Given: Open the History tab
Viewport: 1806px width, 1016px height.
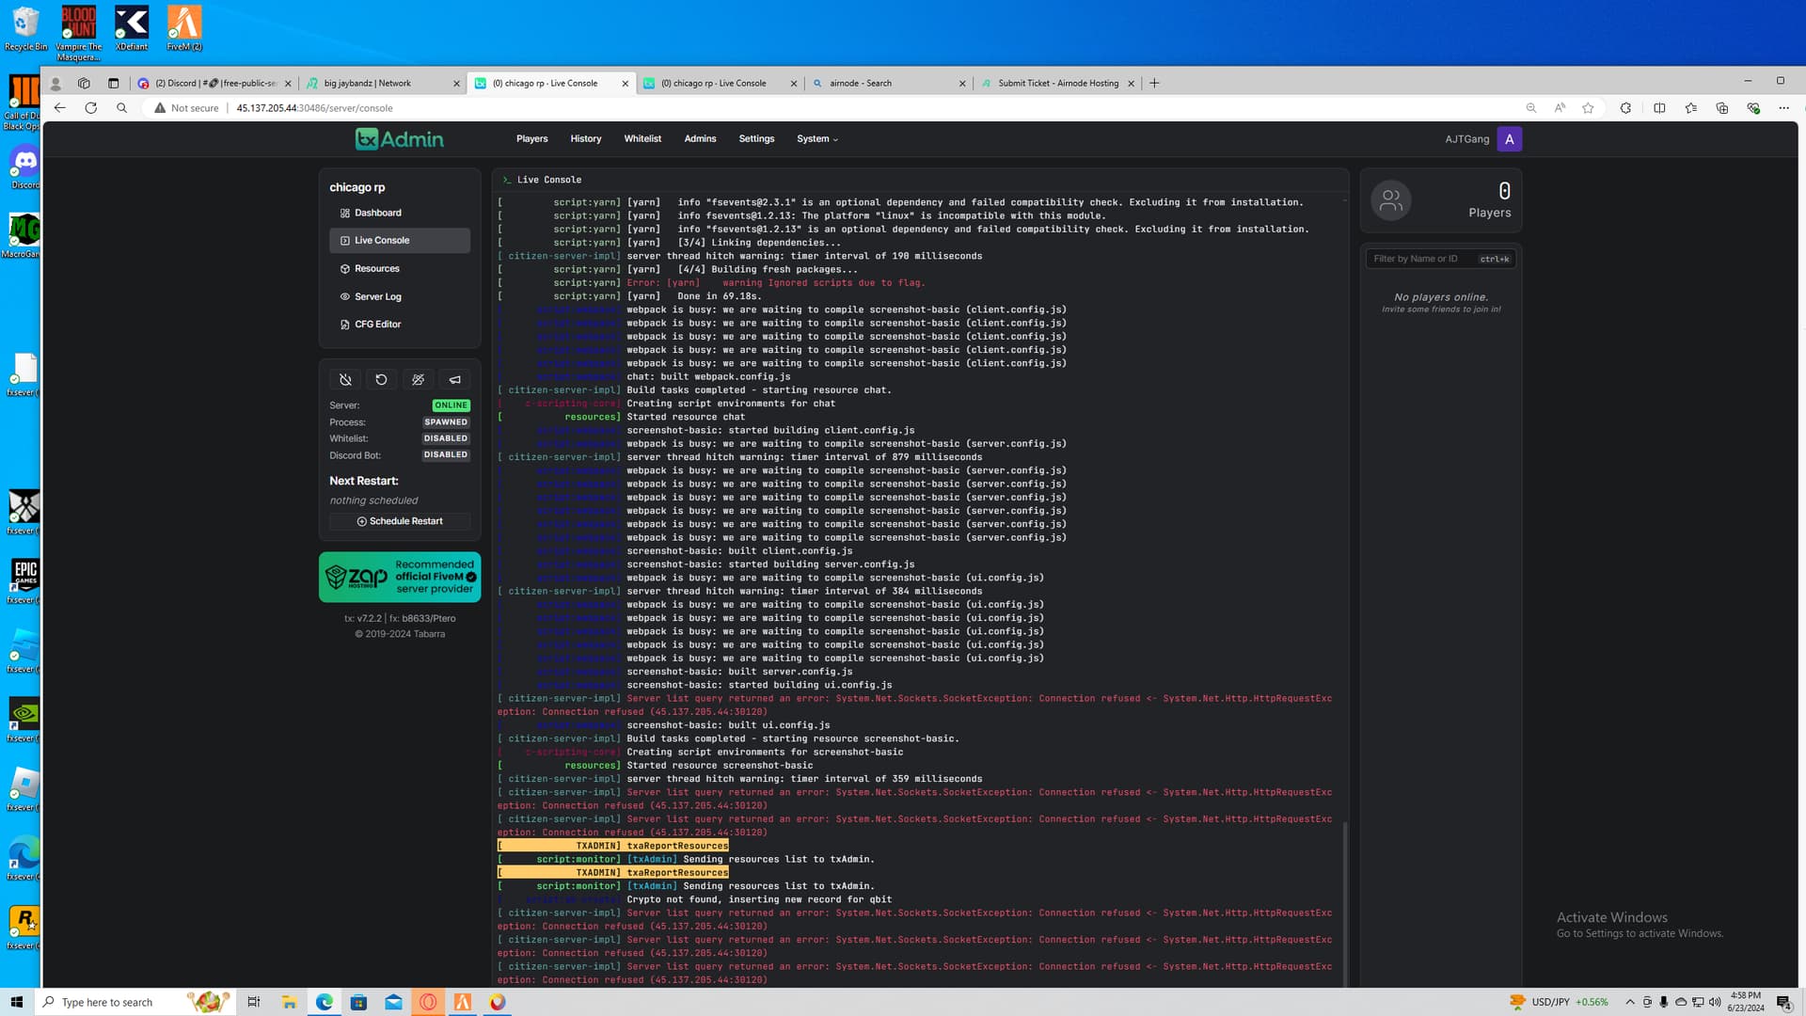Looking at the screenshot, I should coord(585,138).
